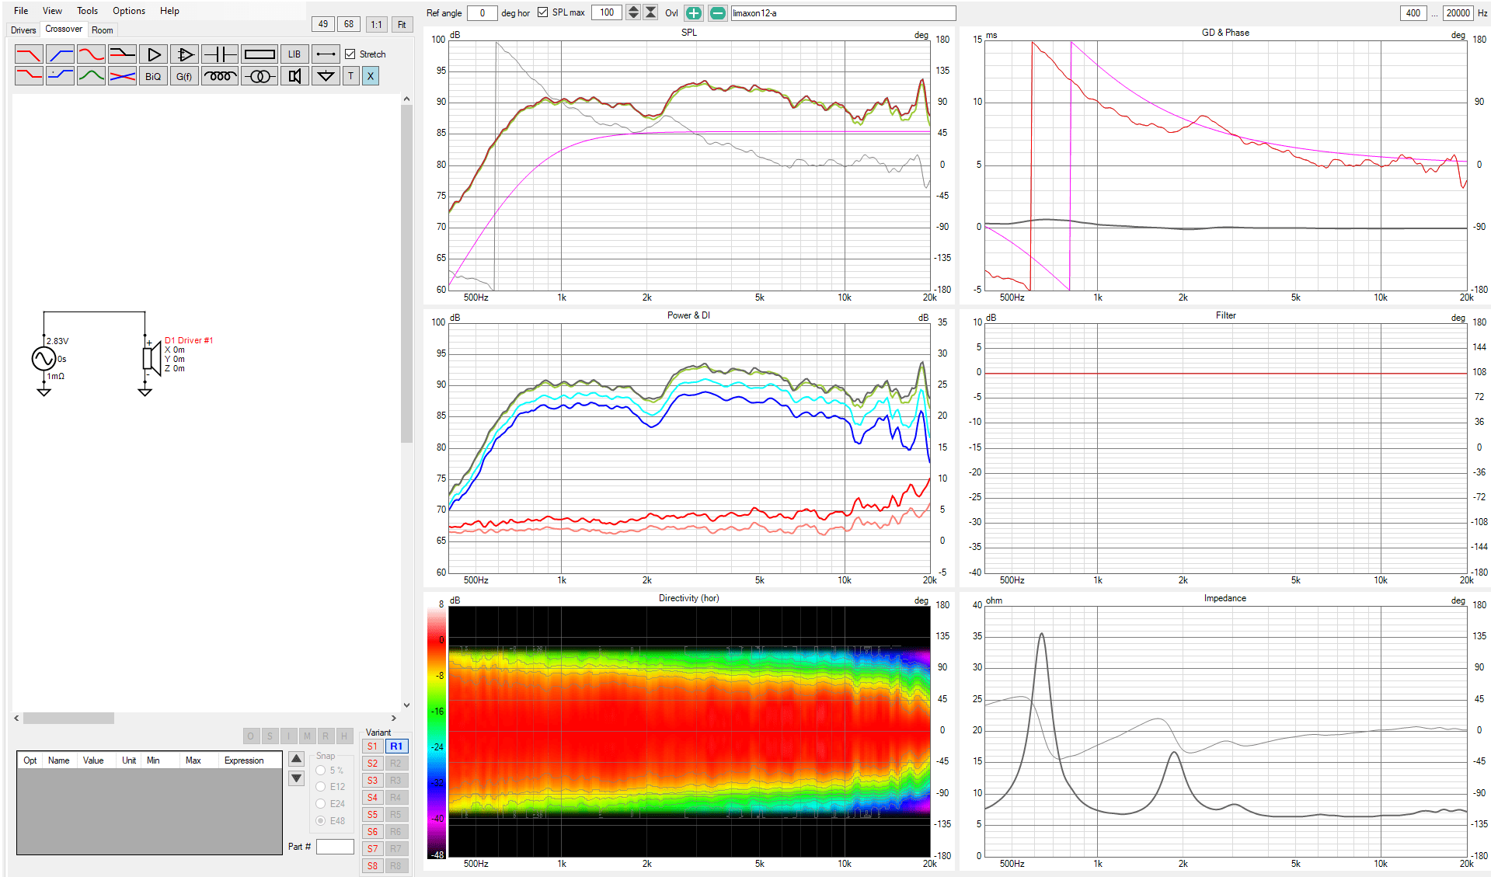Image resolution: width=1491 pixels, height=877 pixels.
Task: Toggle the Stretch checkbox
Action: pyautogui.click(x=350, y=54)
